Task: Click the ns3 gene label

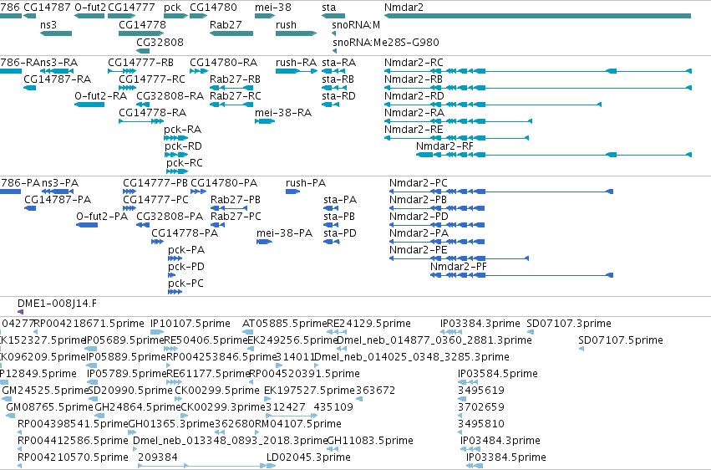Action: (x=48, y=24)
